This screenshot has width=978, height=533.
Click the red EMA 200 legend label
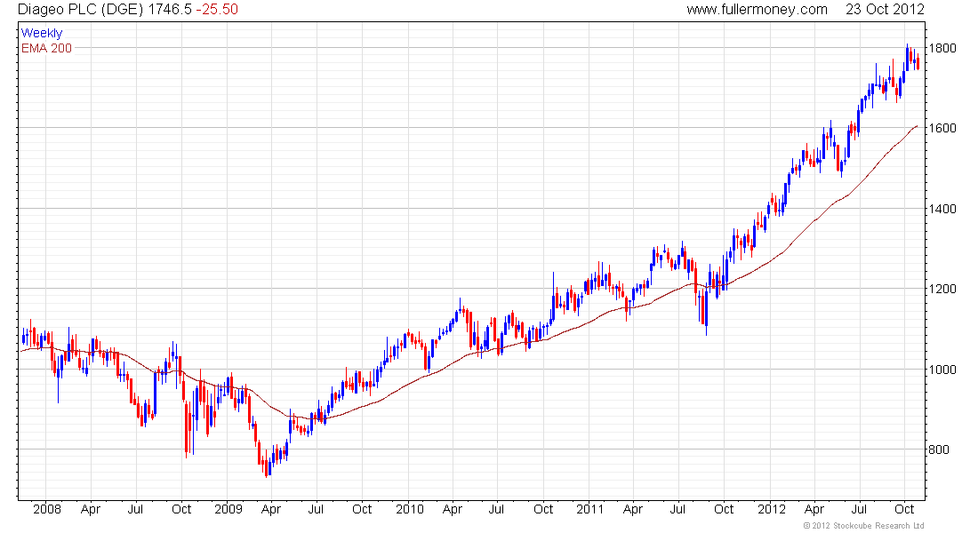coord(47,49)
